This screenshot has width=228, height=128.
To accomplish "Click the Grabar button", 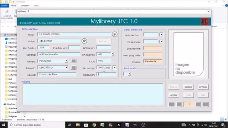I will point(188,87).
